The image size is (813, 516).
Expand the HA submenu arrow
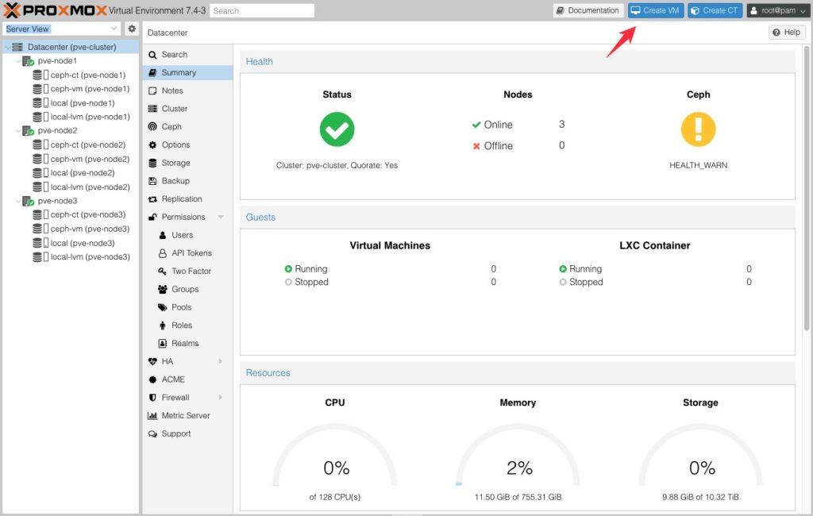click(x=221, y=361)
